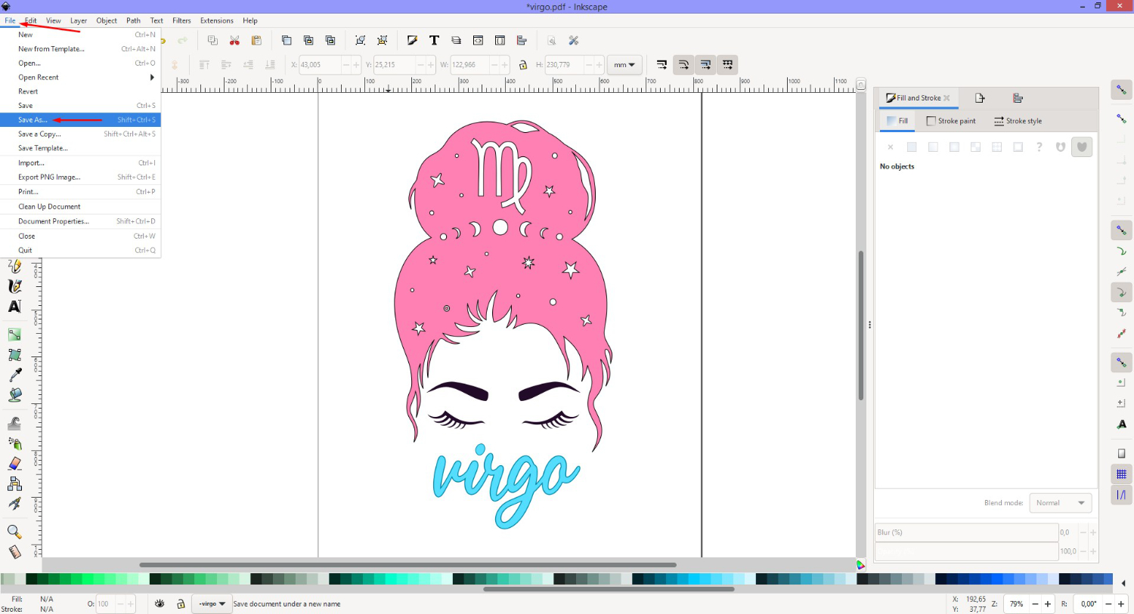
Task: Open Align and Distribute from the toolbar
Action: click(522, 41)
